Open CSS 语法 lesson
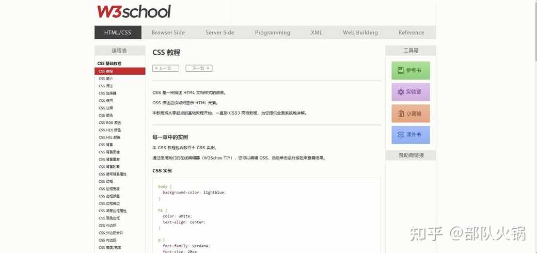The image size is (537, 253). (x=106, y=86)
